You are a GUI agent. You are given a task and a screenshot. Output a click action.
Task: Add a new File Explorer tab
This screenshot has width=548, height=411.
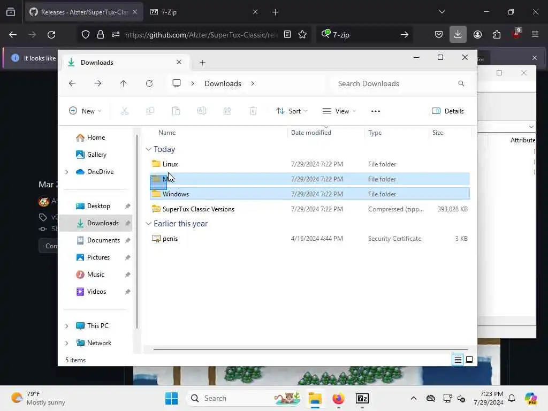(x=202, y=63)
